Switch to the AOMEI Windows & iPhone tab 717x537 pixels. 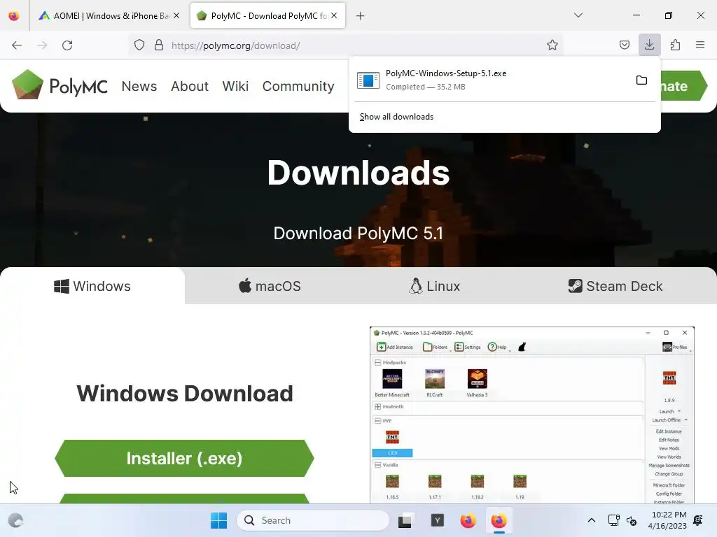109,15
